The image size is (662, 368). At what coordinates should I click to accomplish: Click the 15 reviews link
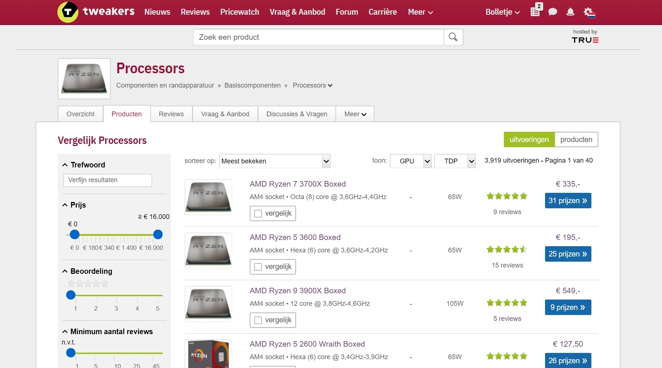(x=507, y=265)
